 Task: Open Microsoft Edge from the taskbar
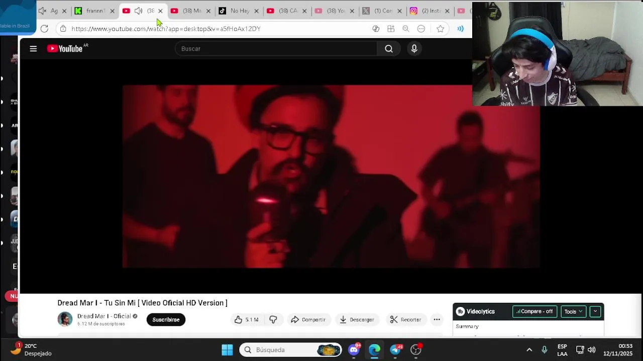coord(374,349)
